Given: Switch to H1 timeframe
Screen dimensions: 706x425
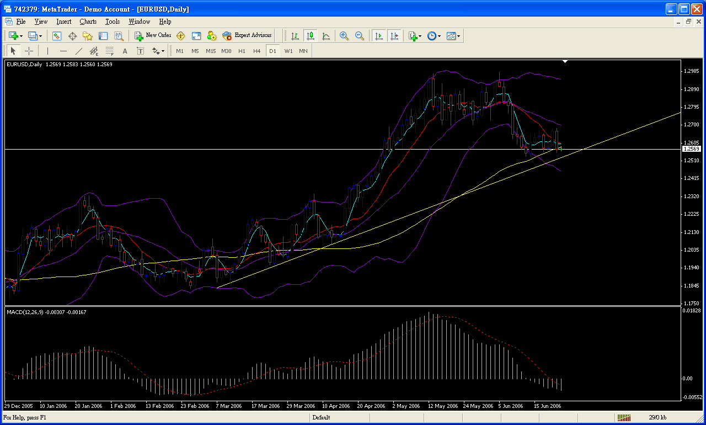Looking at the screenshot, I should [x=242, y=51].
